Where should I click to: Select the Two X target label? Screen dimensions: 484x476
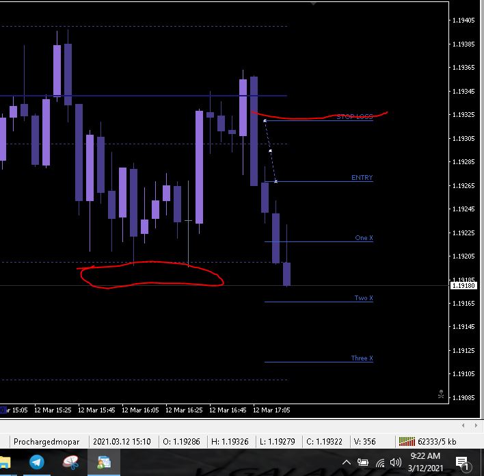click(363, 297)
